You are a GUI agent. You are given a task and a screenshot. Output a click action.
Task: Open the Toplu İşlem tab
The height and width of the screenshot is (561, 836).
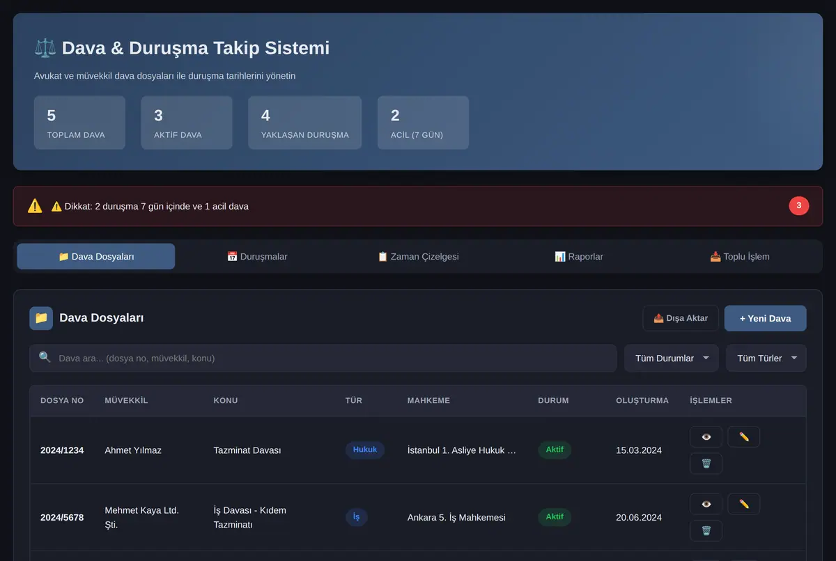(x=740, y=256)
